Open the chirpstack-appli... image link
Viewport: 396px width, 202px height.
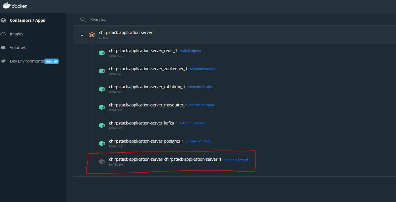pos(238,159)
